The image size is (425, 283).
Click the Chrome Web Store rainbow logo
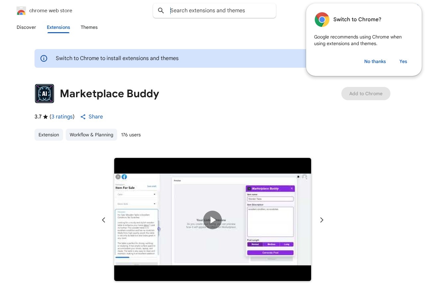[x=21, y=11]
